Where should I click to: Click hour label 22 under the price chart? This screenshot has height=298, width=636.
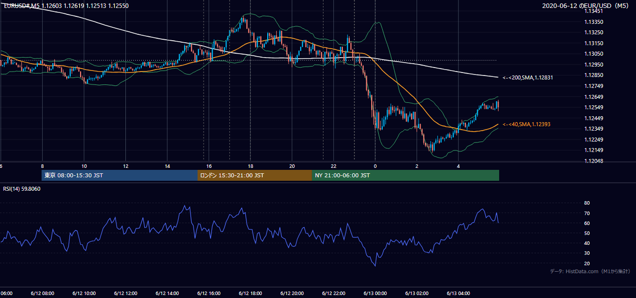pos(334,166)
